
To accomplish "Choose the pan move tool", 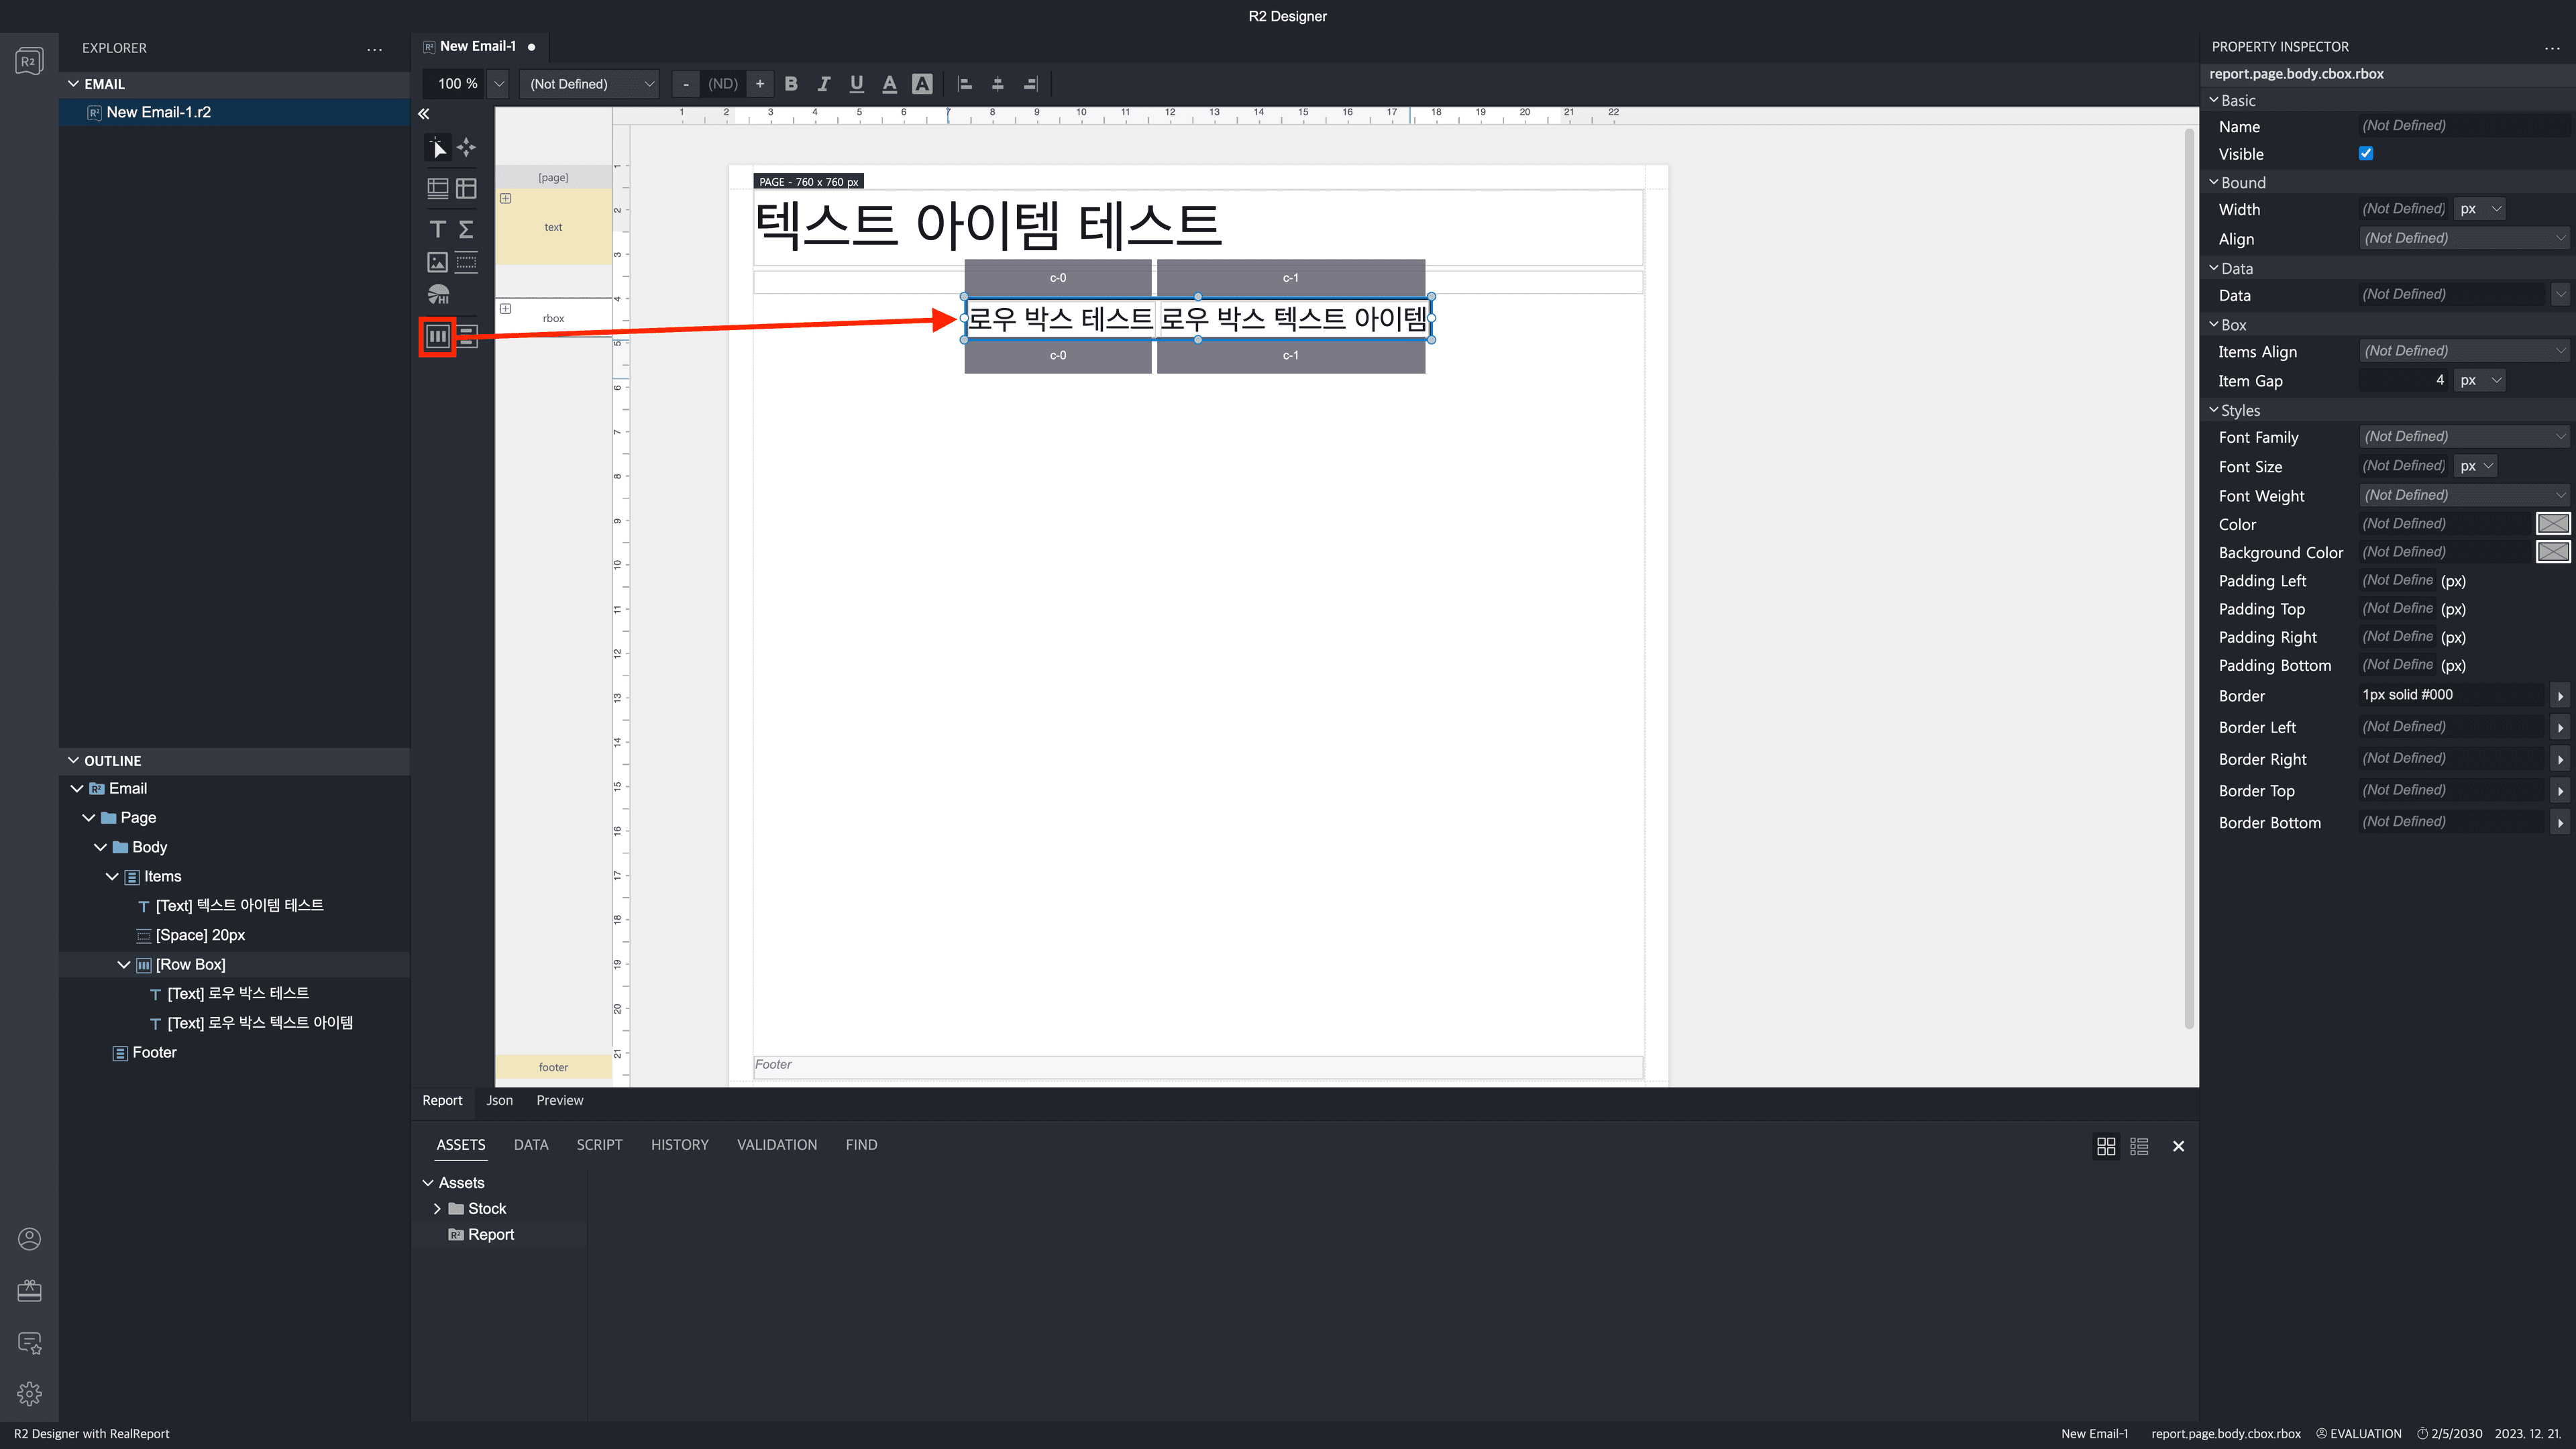I will tap(466, 148).
